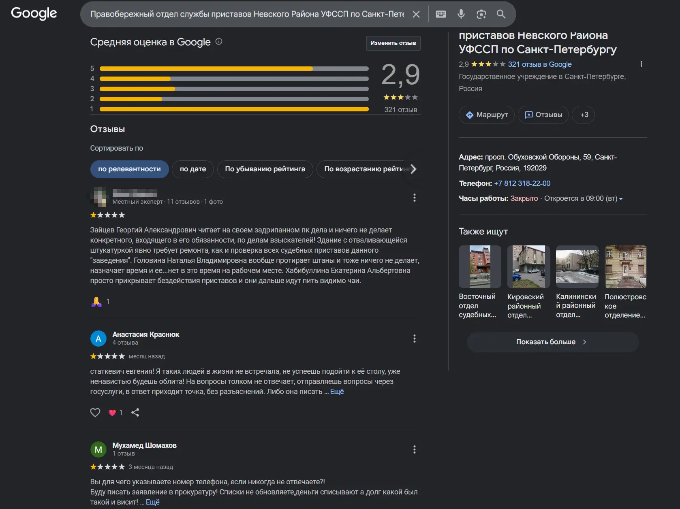
Task: Open Кировский районный отдел thumbnail
Action: [x=528, y=267]
